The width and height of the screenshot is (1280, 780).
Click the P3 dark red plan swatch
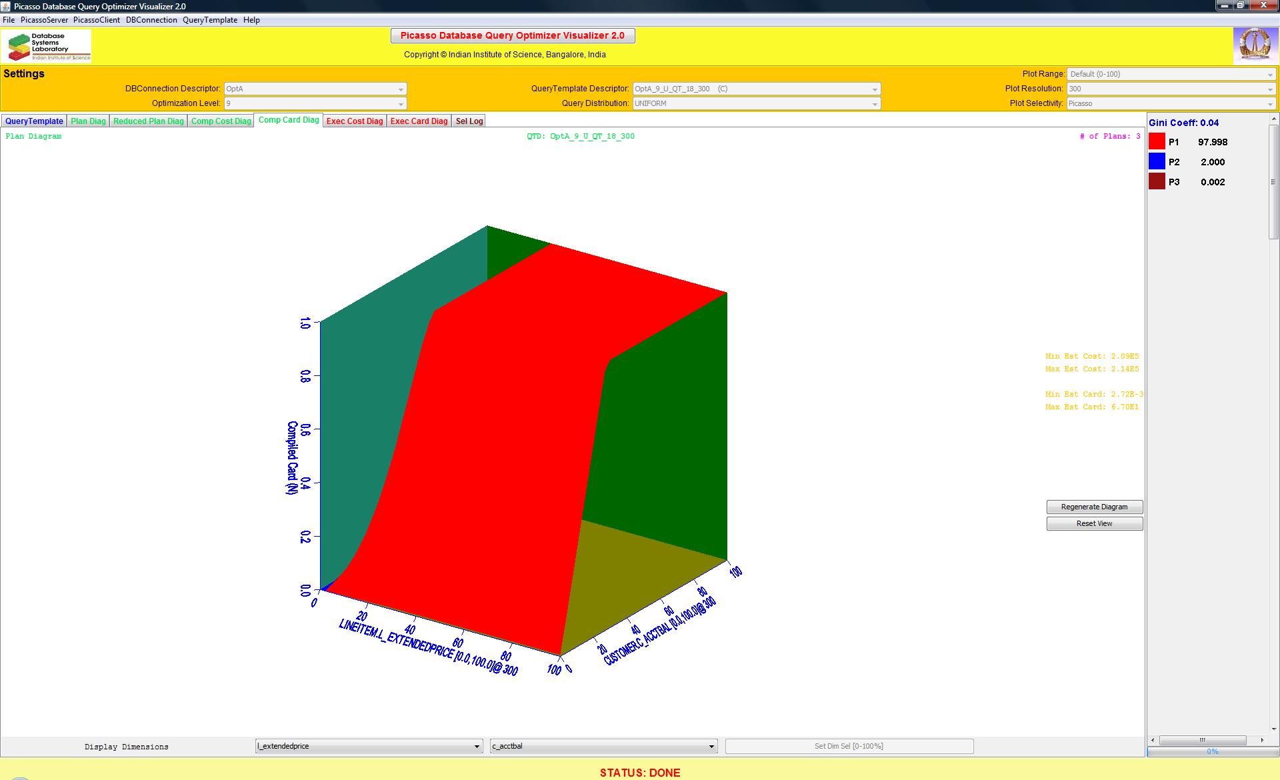[x=1157, y=181]
